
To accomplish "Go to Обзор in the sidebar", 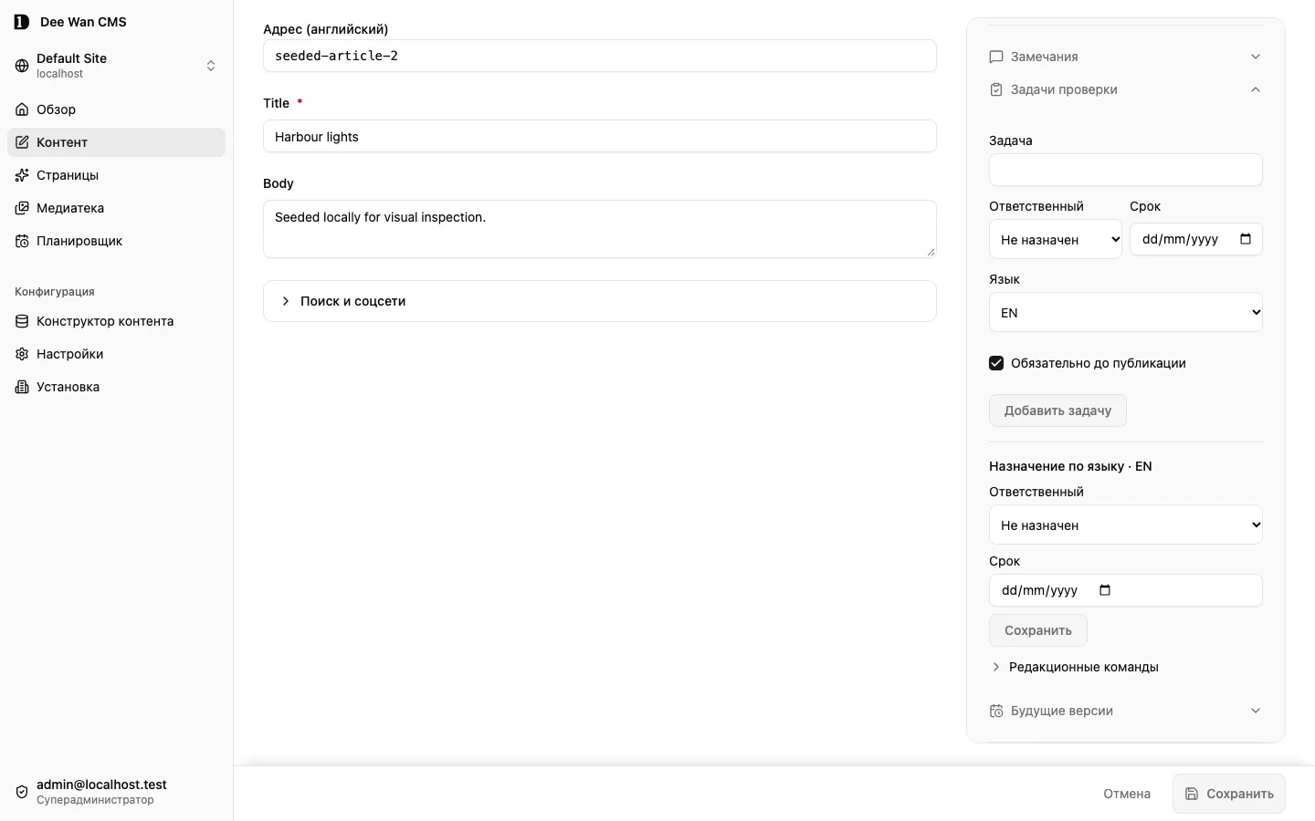I will pyautogui.click(x=116, y=109).
